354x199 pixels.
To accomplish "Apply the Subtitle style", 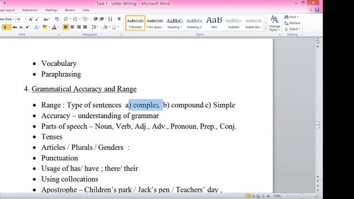I will (x=233, y=23).
